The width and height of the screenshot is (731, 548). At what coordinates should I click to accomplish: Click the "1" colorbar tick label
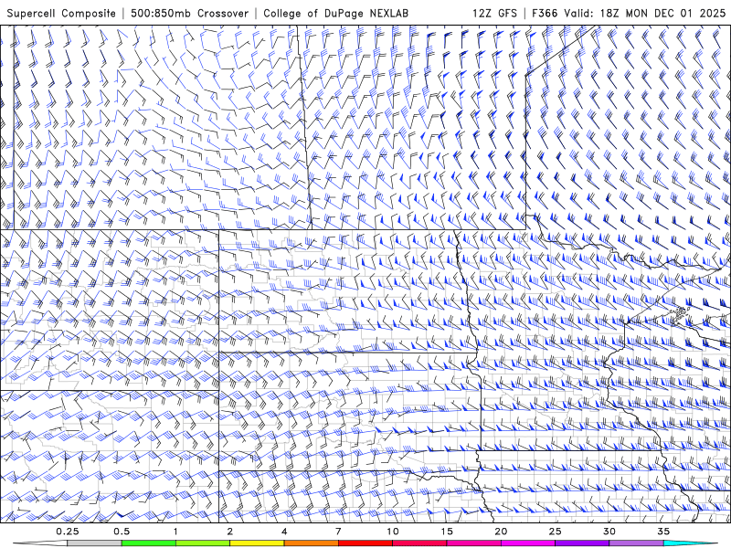point(175,532)
